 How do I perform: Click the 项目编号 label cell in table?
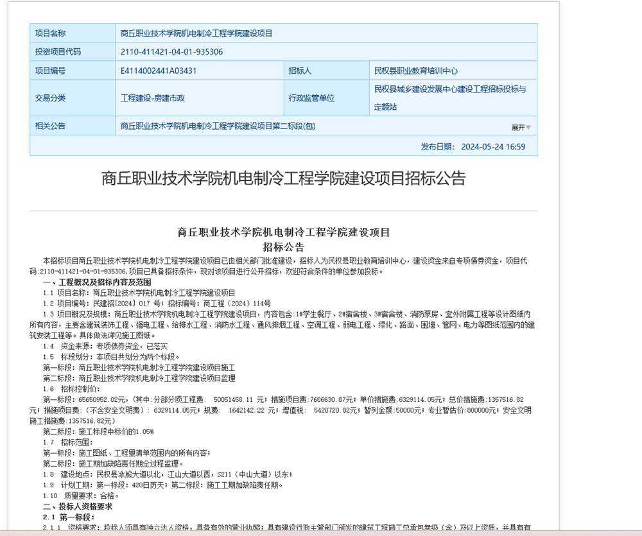coord(73,71)
